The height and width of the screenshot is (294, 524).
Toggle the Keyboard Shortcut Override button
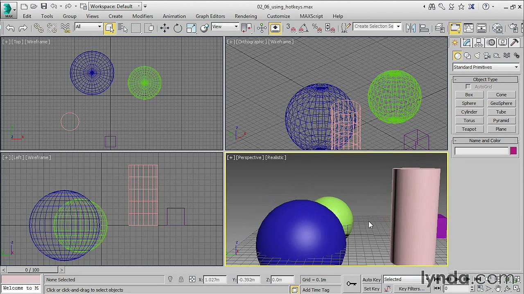tap(275, 28)
